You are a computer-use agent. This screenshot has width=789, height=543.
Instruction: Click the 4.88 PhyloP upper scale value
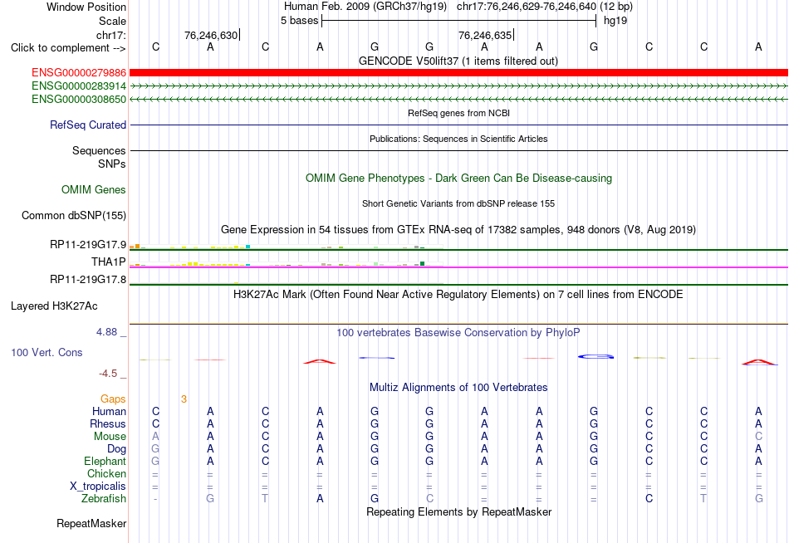[106, 332]
